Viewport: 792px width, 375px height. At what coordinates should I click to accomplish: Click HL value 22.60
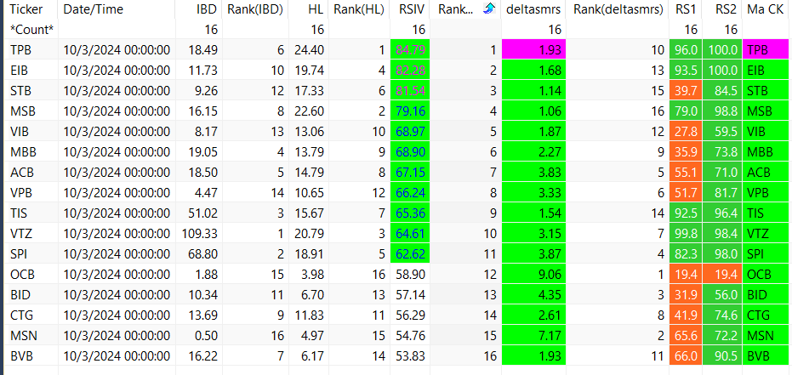click(309, 111)
